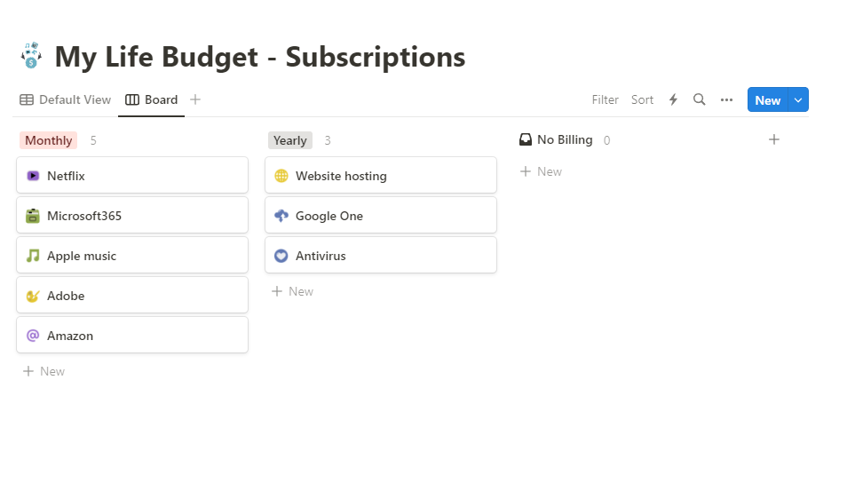Open the Sort option
855x483 pixels.
pos(642,99)
